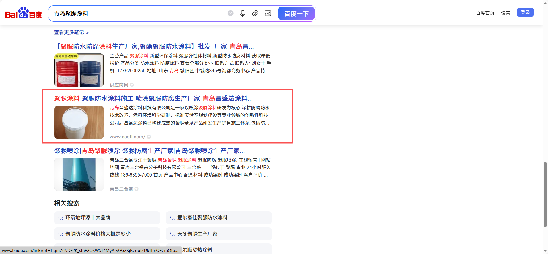Attach a file using the paperclip icon
The image size is (548, 254).
[255, 13]
